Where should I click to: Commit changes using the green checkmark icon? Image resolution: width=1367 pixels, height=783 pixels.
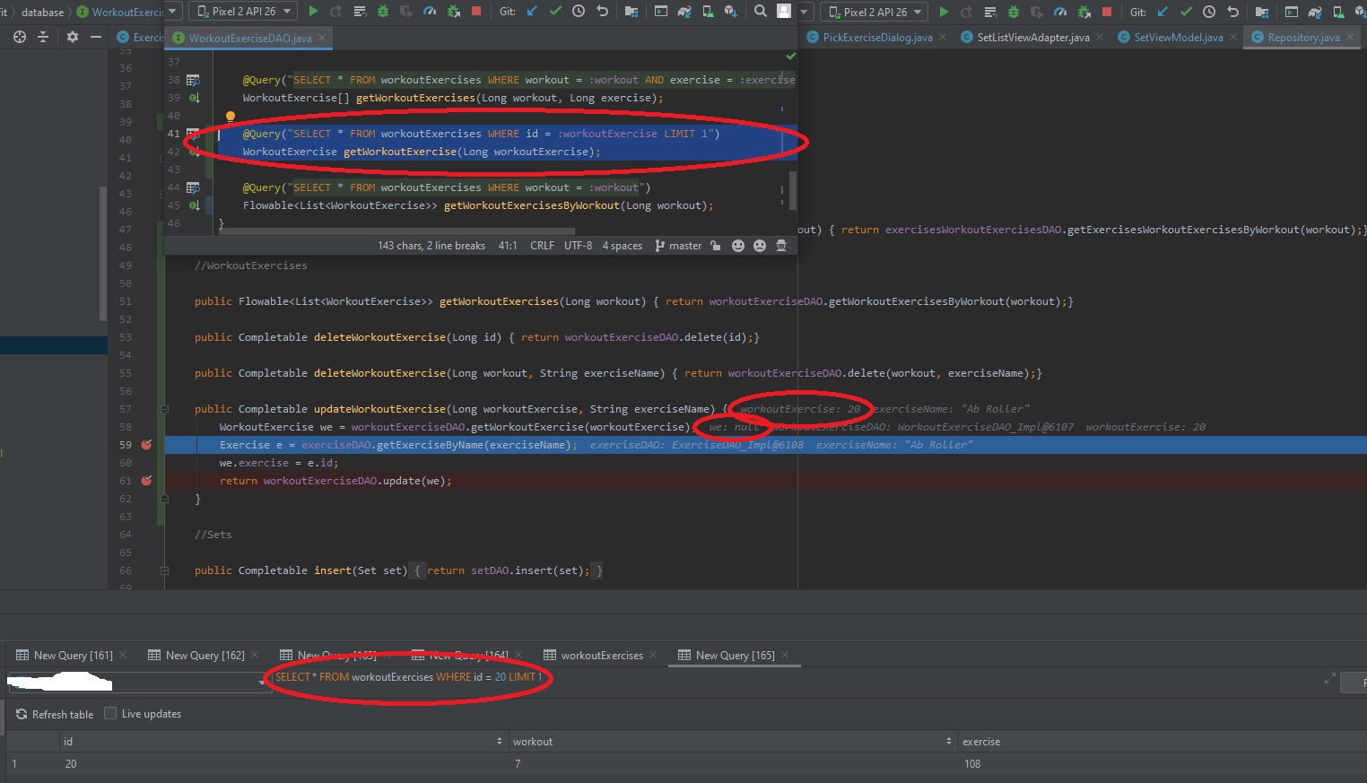[x=555, y=13]
